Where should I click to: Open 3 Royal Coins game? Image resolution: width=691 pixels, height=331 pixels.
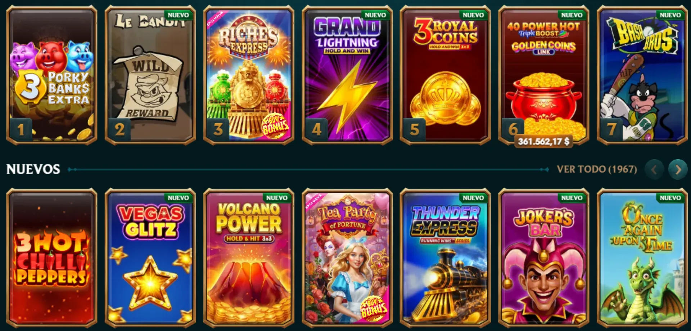click(446, 75)
